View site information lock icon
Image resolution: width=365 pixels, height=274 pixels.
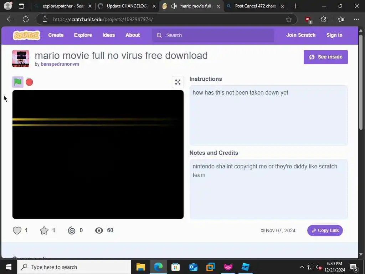[45, 19]
